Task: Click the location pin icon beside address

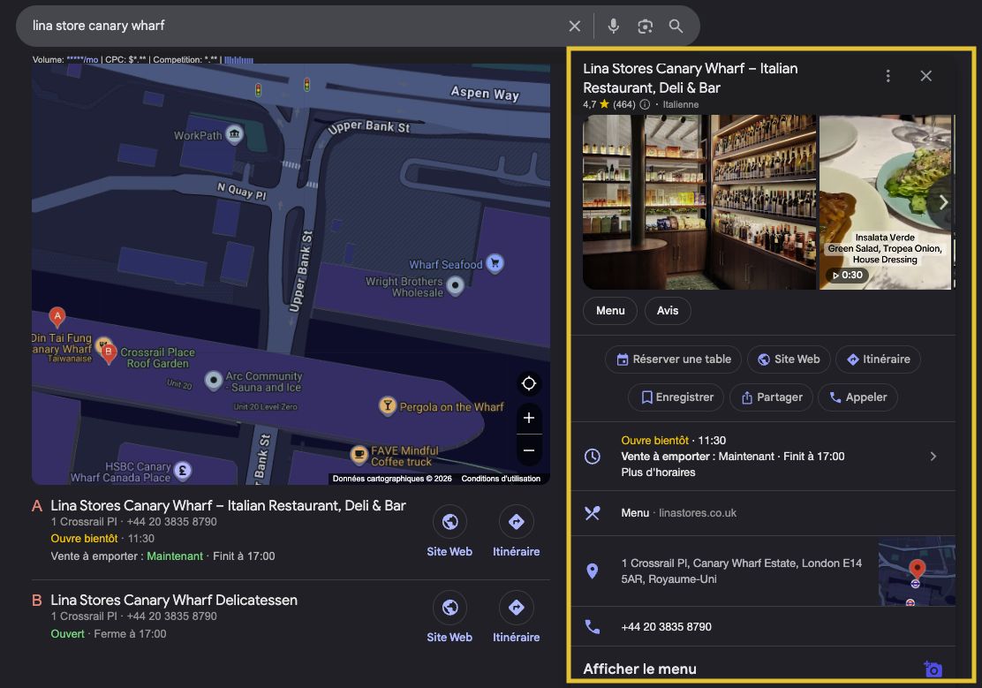Action: 592,571
